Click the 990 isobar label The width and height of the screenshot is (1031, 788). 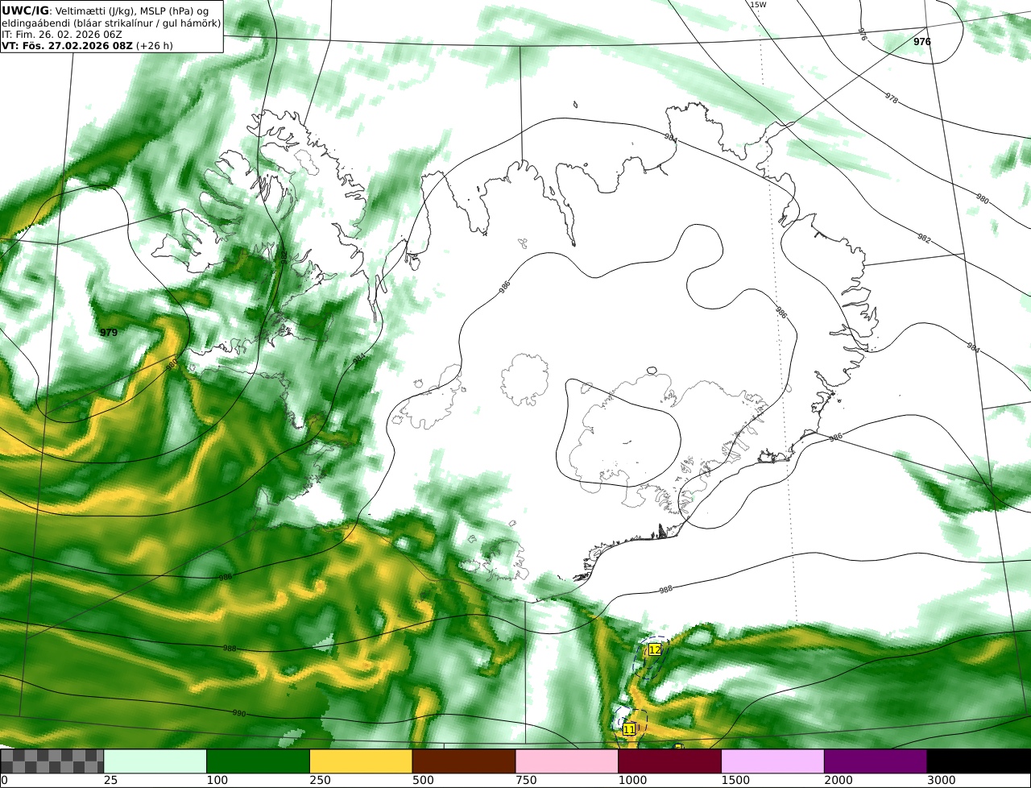point(239,714)
